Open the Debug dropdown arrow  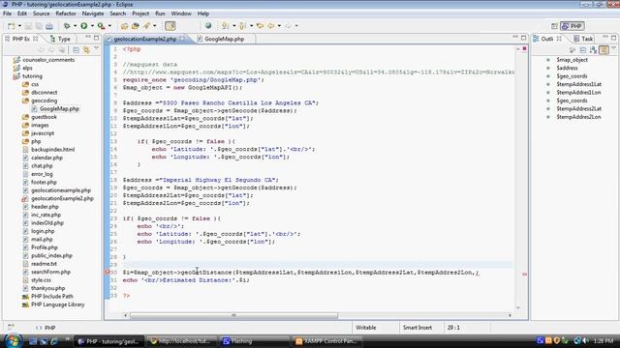point(75,26)
